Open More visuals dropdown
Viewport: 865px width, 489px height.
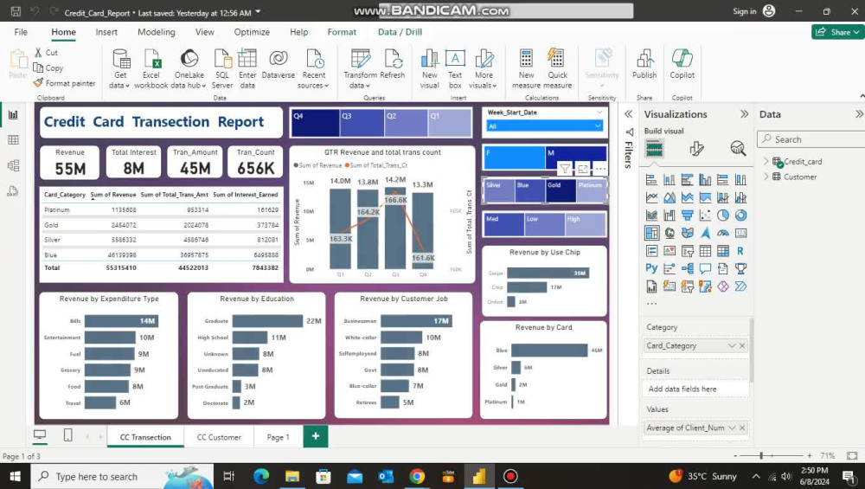pos(484,68)
